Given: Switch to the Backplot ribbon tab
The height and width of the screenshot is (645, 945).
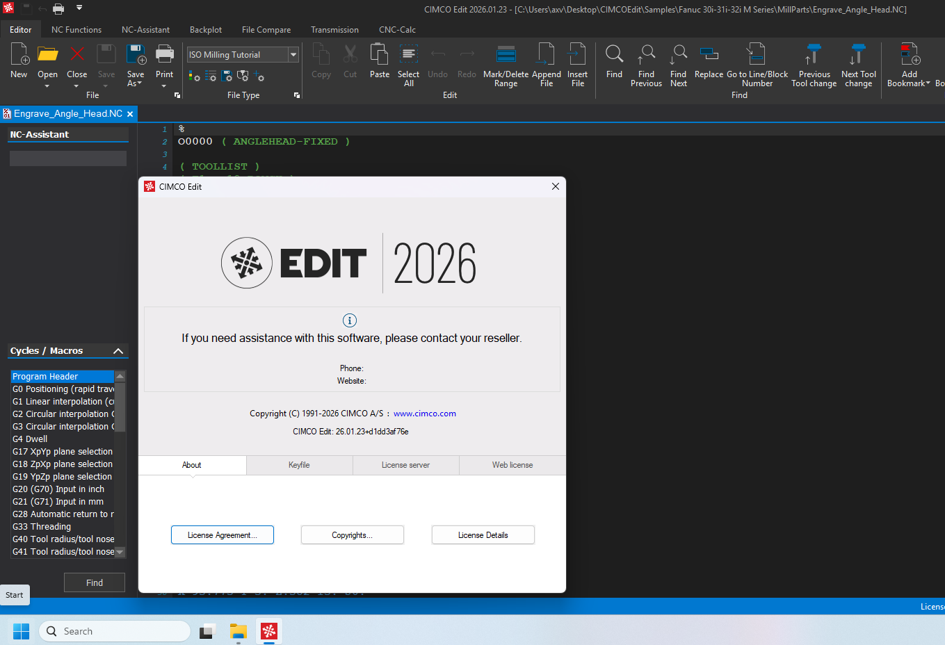Looking at the screenshot, I should (x=206, y=30).
